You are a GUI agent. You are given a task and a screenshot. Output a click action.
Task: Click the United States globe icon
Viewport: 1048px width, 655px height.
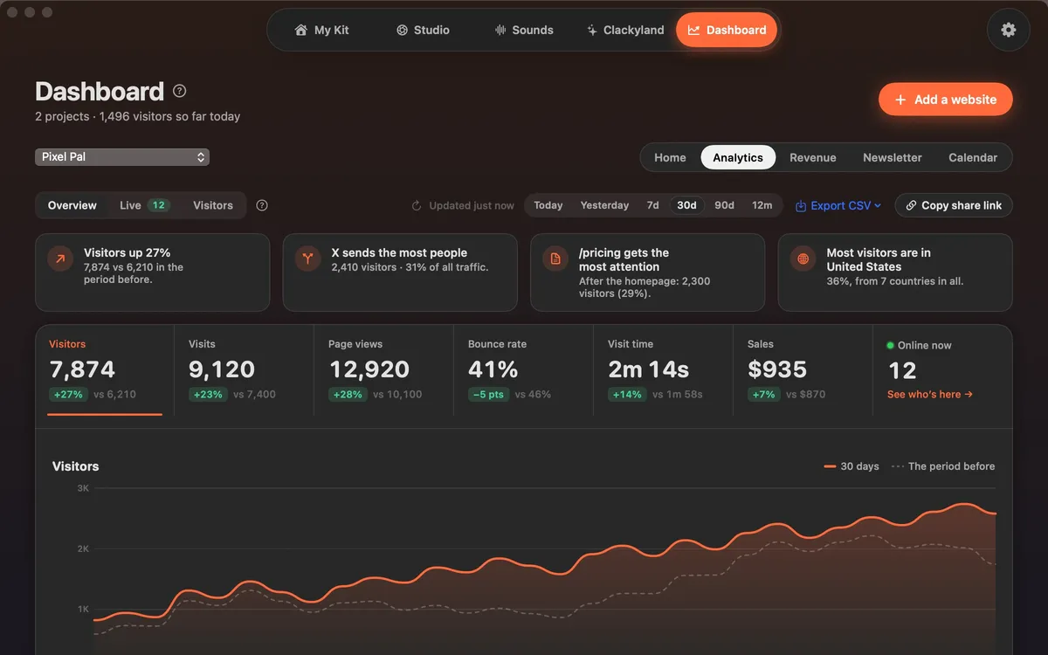[x=803, y=259]
